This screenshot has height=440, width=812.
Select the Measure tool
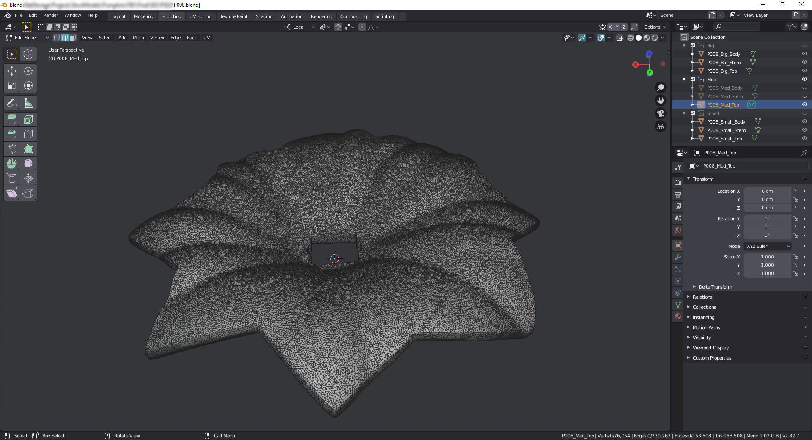28,103
